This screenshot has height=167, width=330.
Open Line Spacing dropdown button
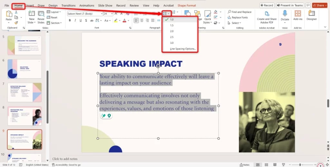click(166, 14)
